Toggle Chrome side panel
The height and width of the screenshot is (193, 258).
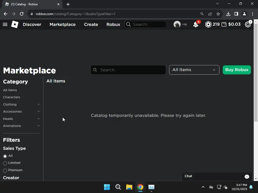236,14
